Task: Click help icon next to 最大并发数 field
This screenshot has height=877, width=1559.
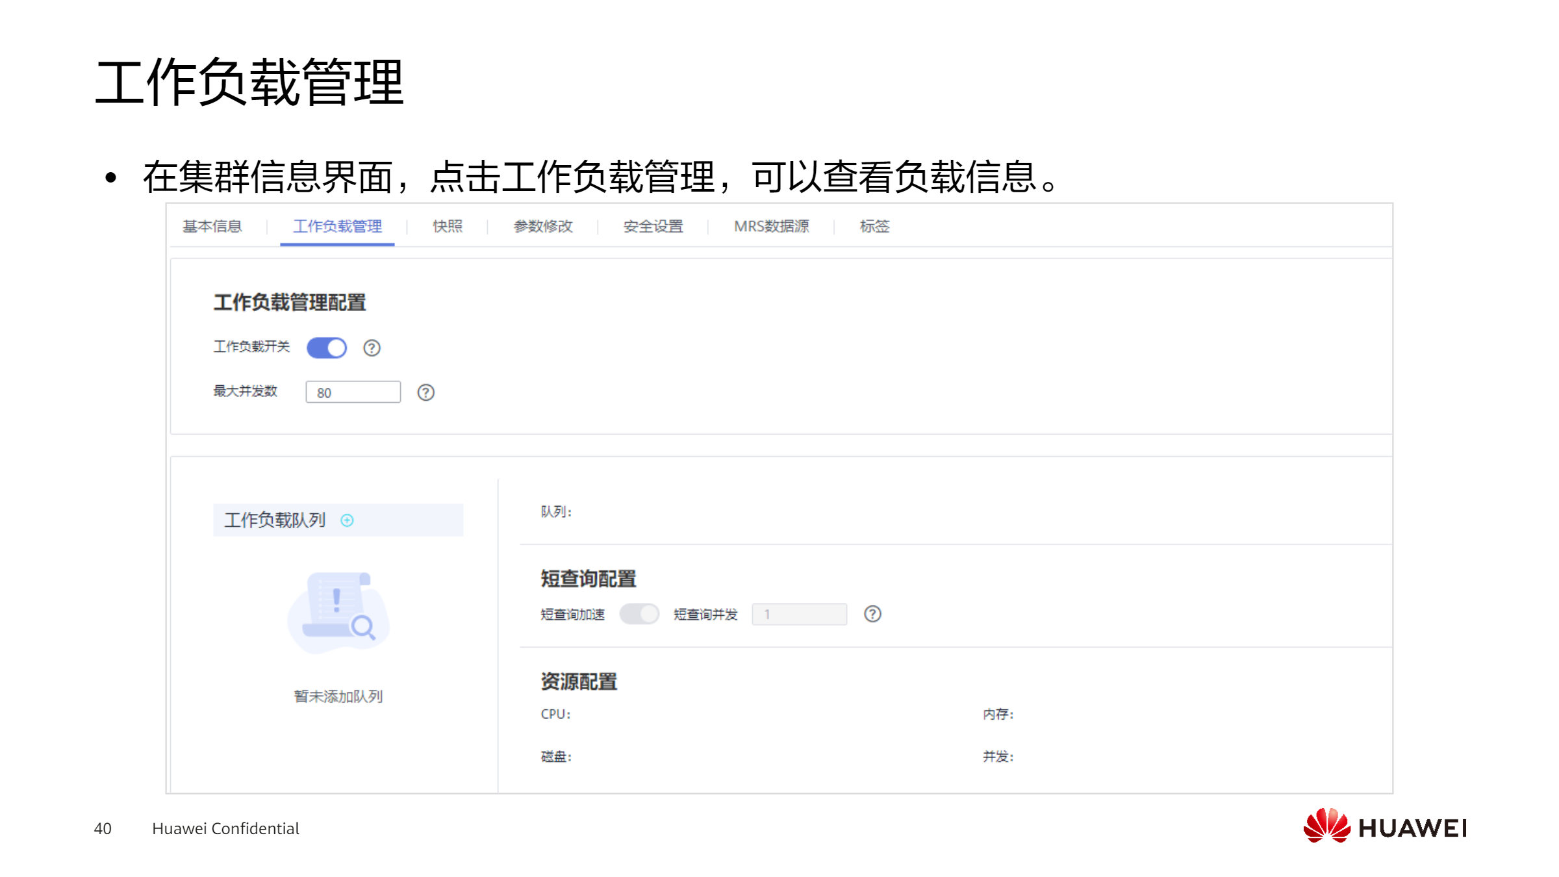Action: point(425,392)
